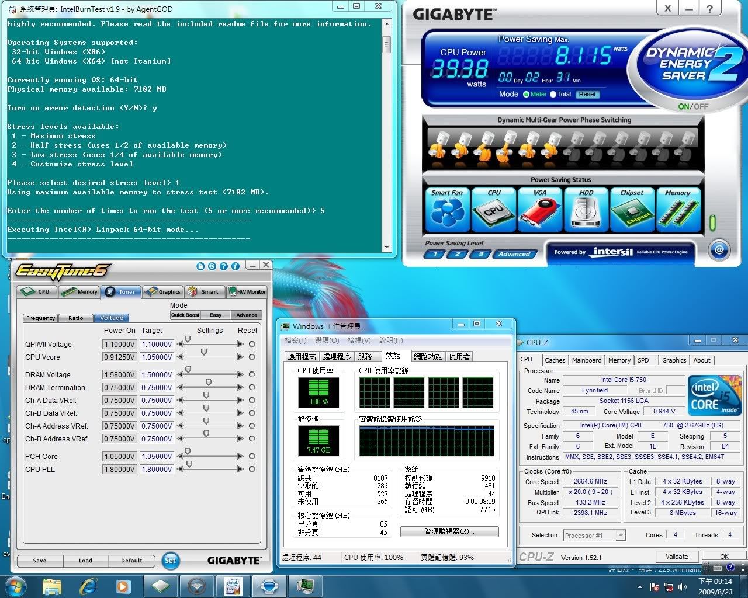Click DRAM Voltage reset radio button
This screenshot has height=598, width=748.
(252, 374)
